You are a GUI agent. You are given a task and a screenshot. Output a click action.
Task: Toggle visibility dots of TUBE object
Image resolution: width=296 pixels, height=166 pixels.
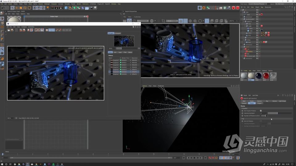tap(259, 26)
